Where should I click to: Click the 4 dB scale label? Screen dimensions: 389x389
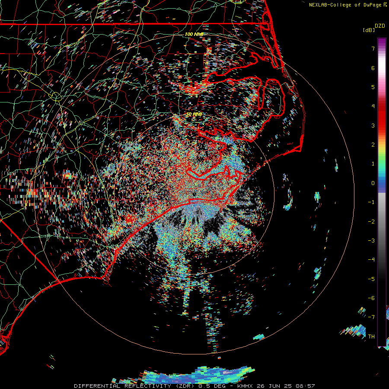point(373,106)
